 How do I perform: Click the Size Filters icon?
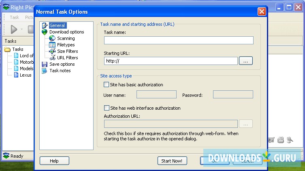[x=52, y=51]
